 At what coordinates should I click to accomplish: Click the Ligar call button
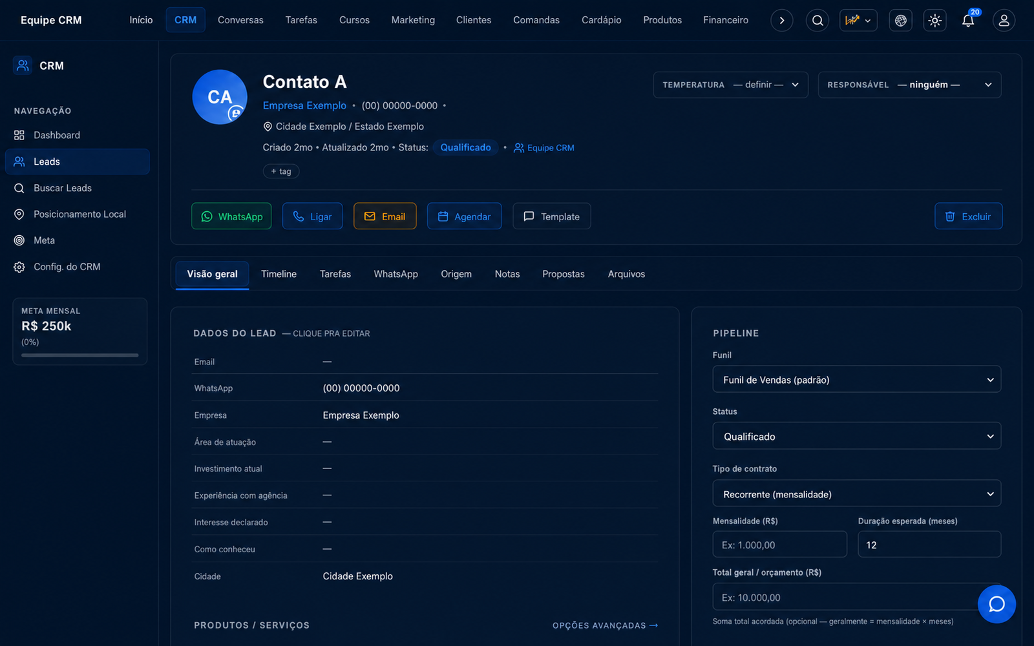312,216
